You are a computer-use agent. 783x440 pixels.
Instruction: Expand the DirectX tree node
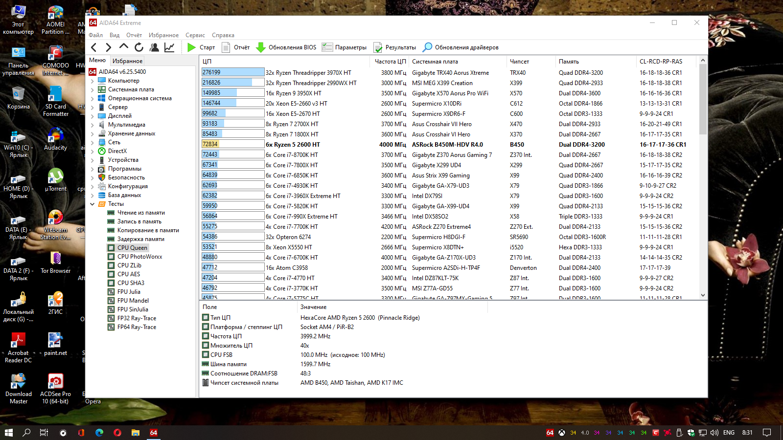click(x=92, y=151)
